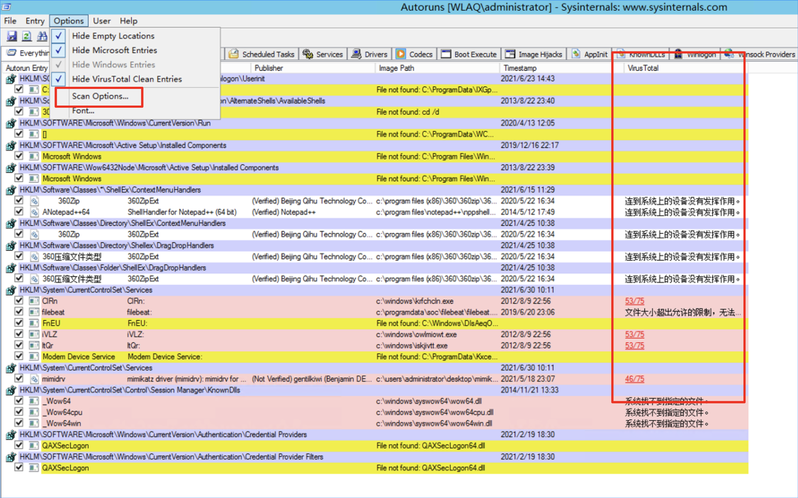Toggle Hide Empty Locations option
798x498 pixels.
coord(113,36)
